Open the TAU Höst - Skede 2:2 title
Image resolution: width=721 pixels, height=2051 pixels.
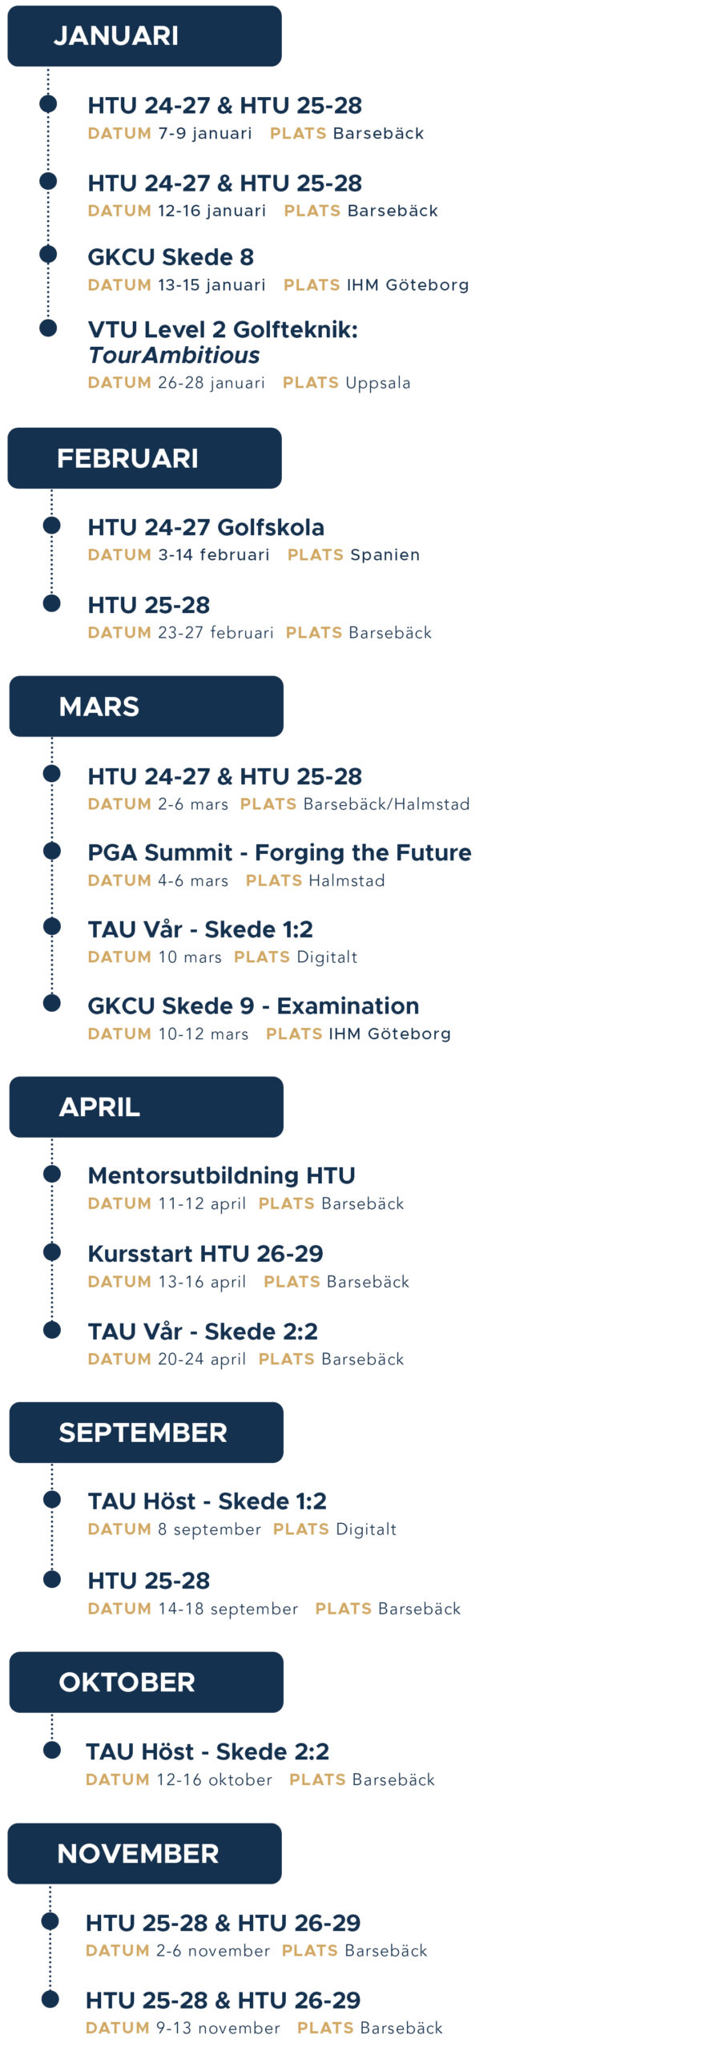pyautogui.click(x=207, y=1751)
